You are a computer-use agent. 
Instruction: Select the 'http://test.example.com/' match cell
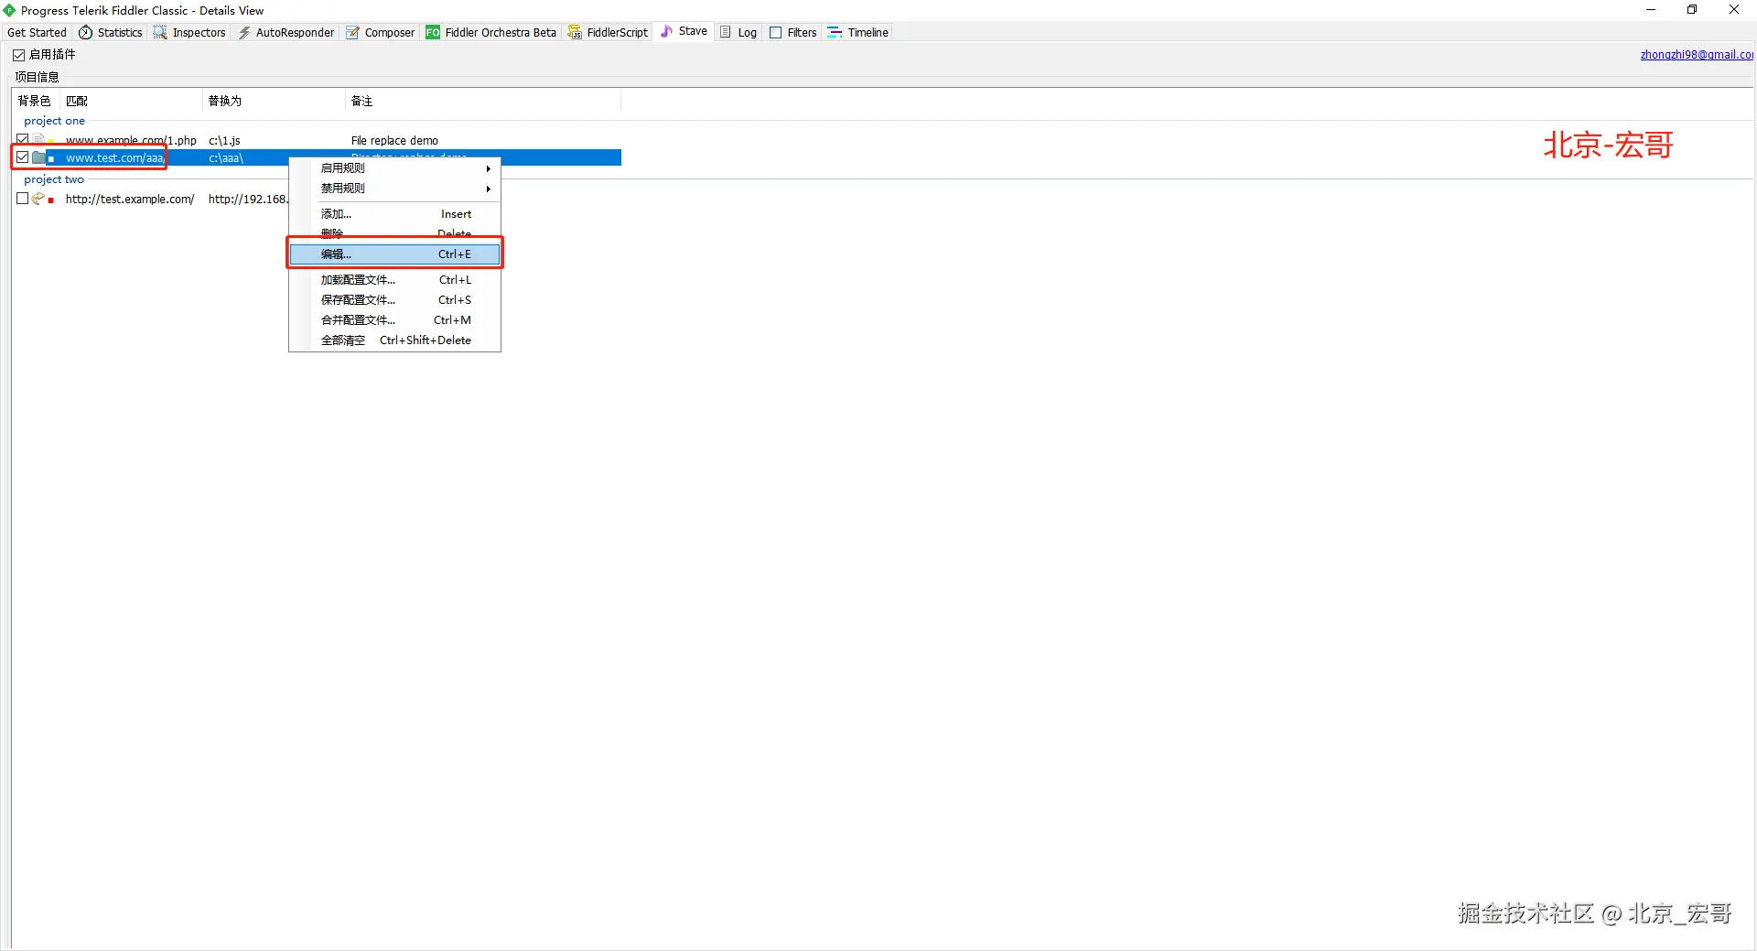(130, 199)
